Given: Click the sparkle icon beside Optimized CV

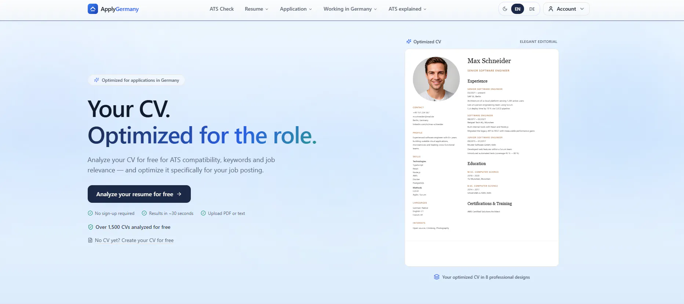Looking at the screenshot, I should [409, 41].
